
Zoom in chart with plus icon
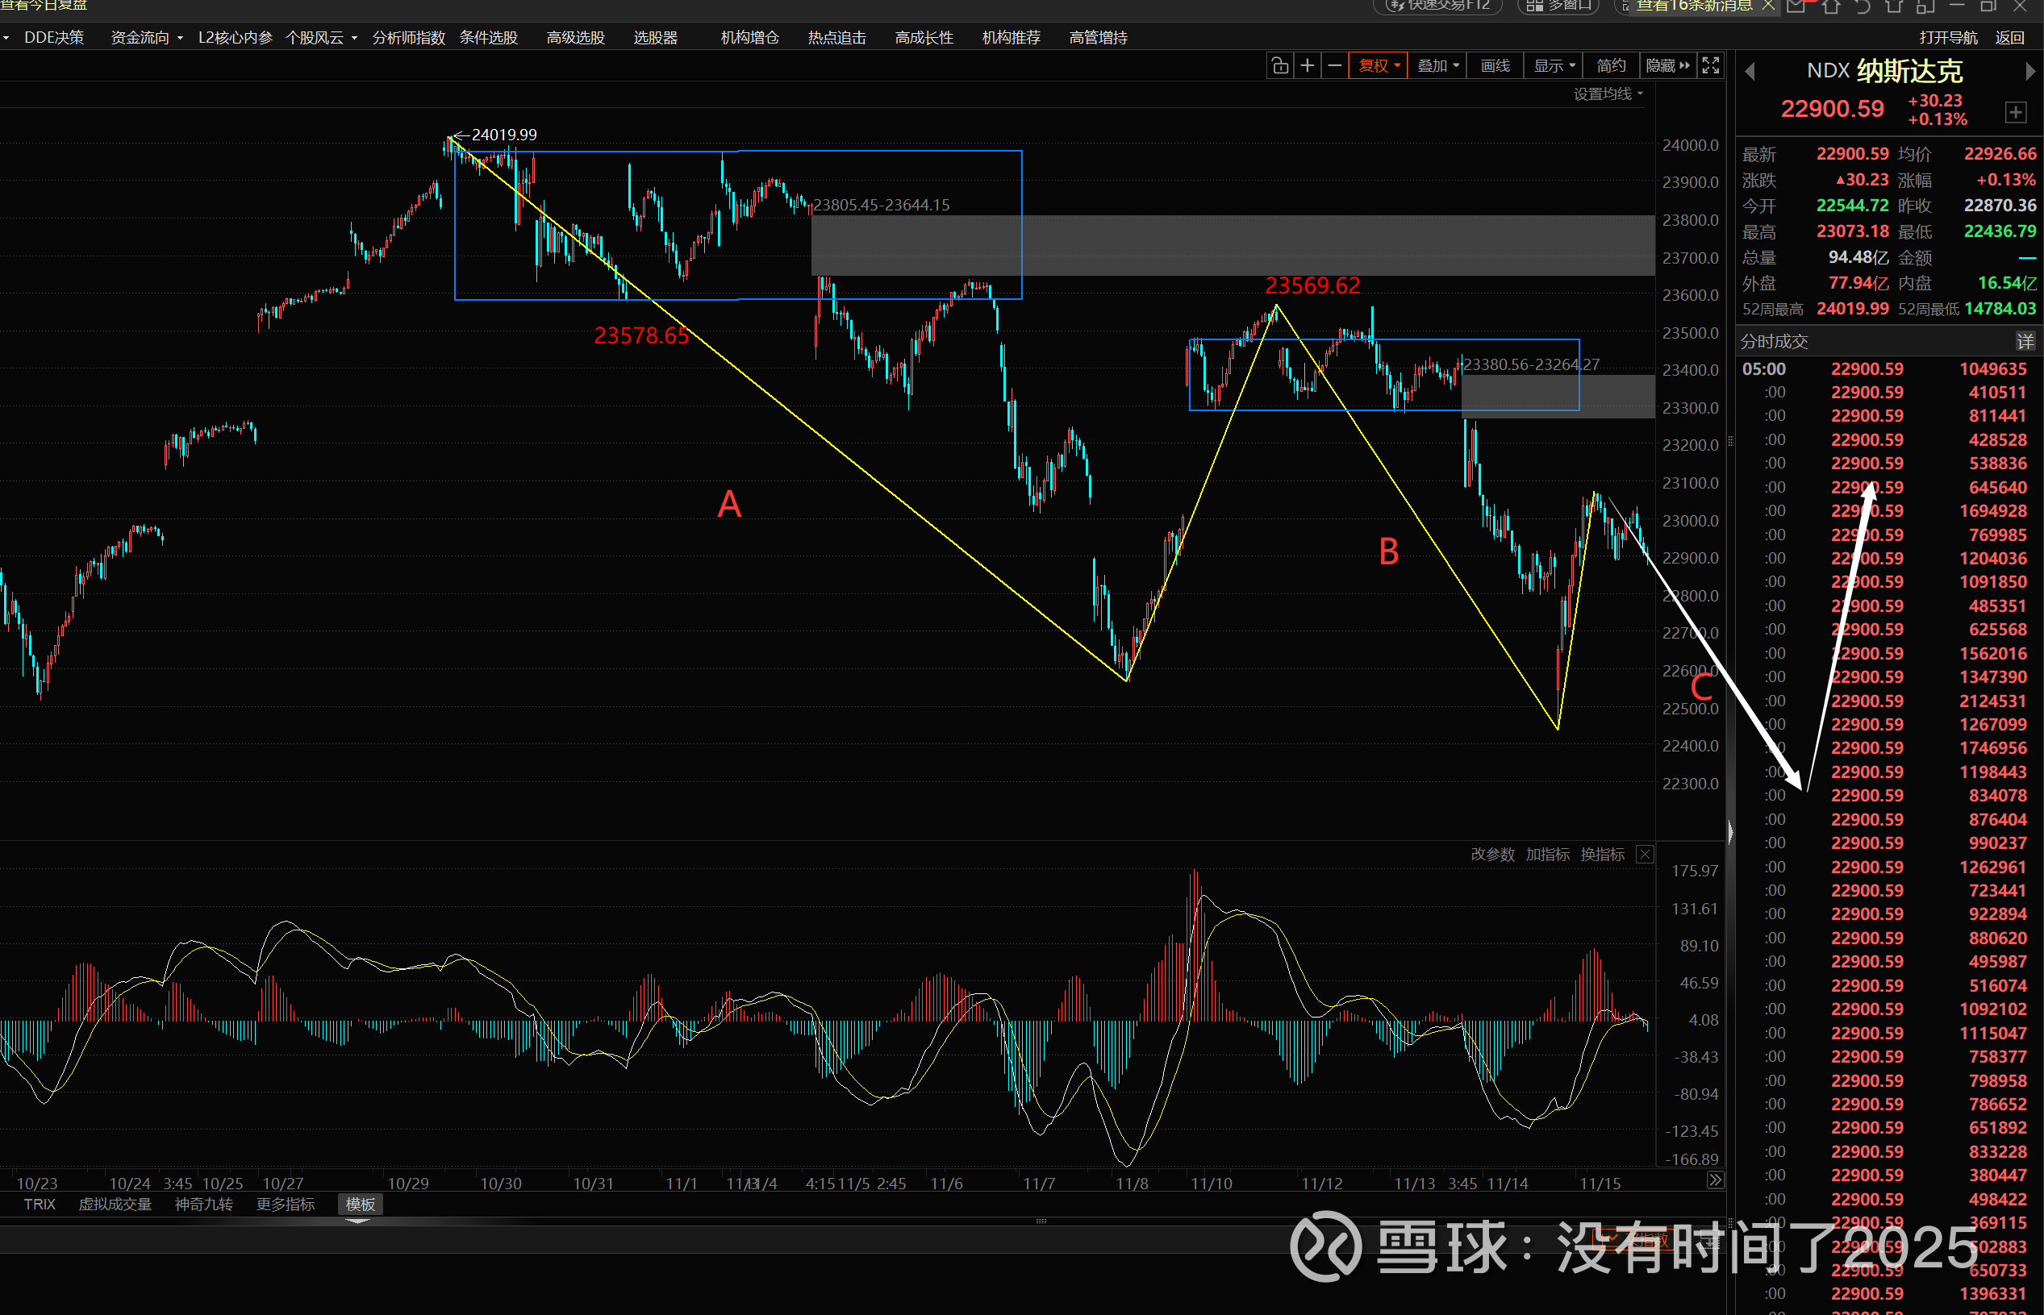coord(1307,66)
